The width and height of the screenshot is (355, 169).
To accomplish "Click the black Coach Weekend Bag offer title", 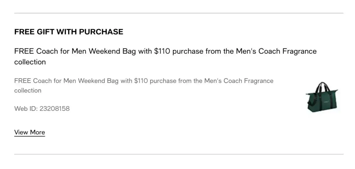I will coord(165,56).
